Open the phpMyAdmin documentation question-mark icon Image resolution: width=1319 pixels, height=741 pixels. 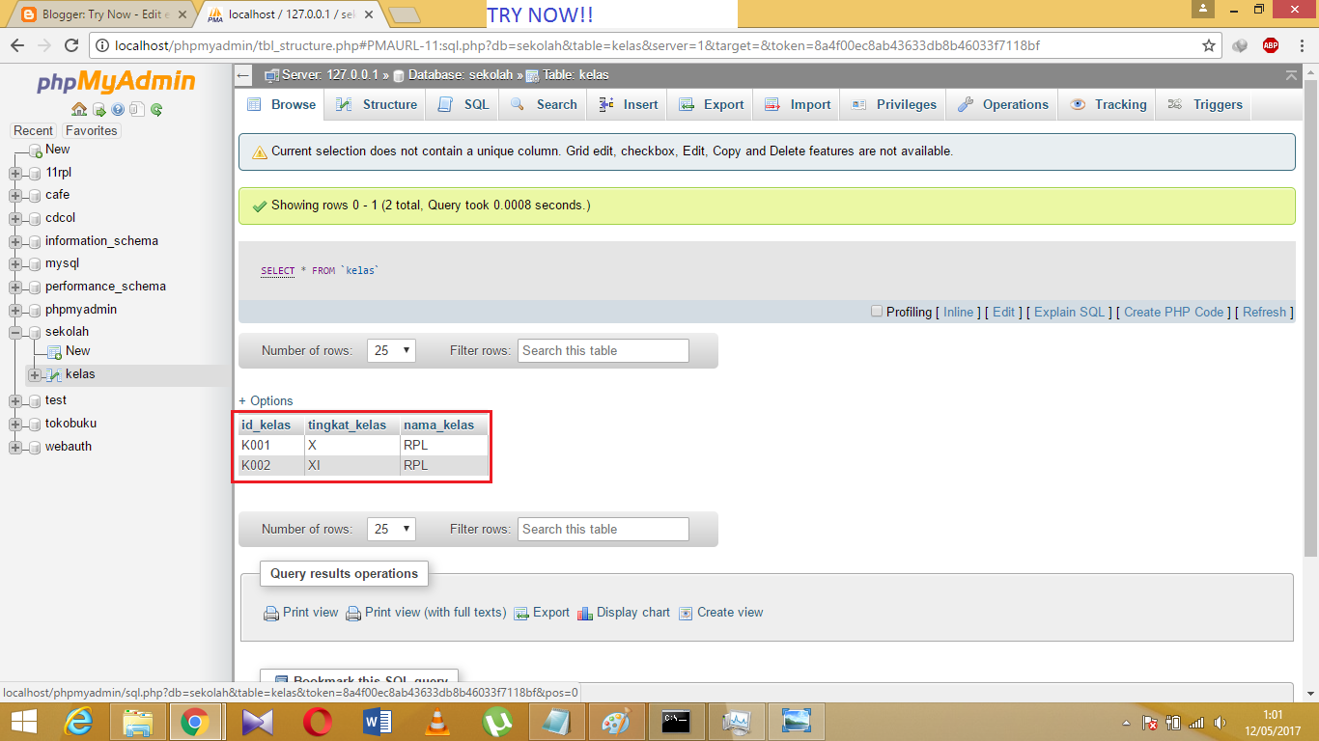tap(118, 109)
